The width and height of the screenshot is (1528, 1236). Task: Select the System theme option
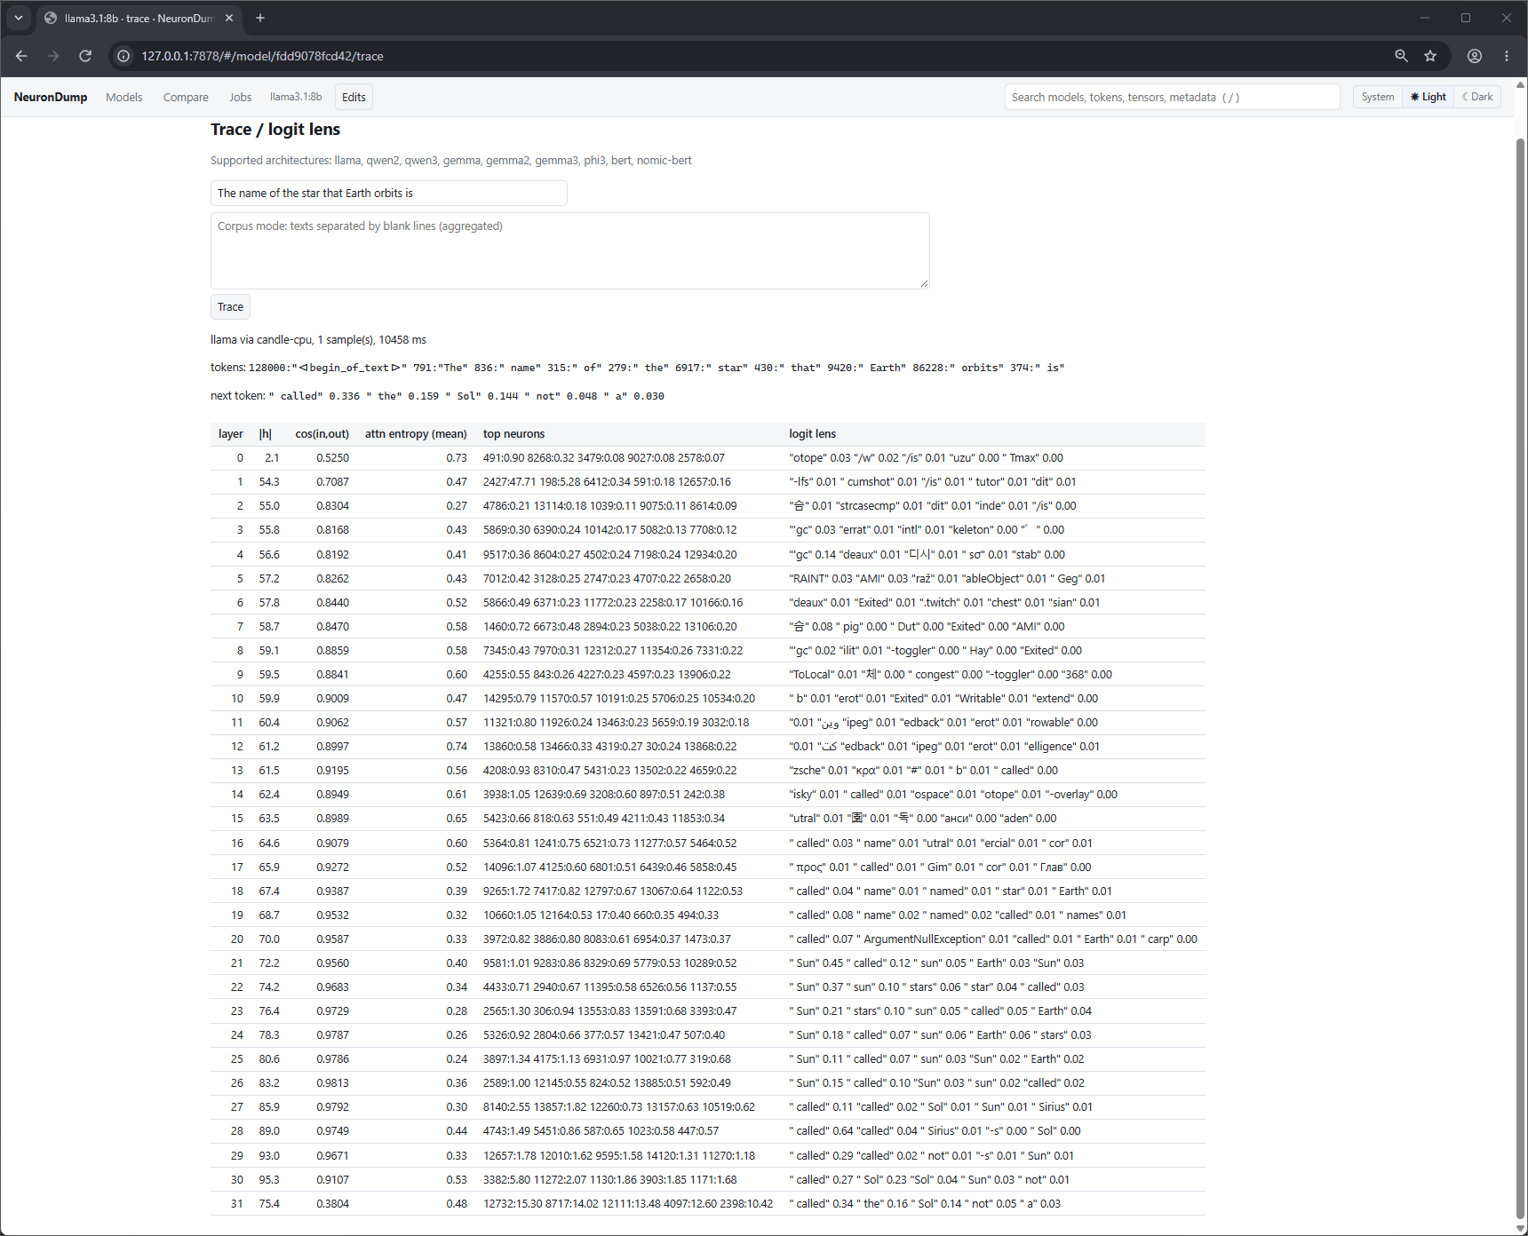click(x=1378, y=97)
